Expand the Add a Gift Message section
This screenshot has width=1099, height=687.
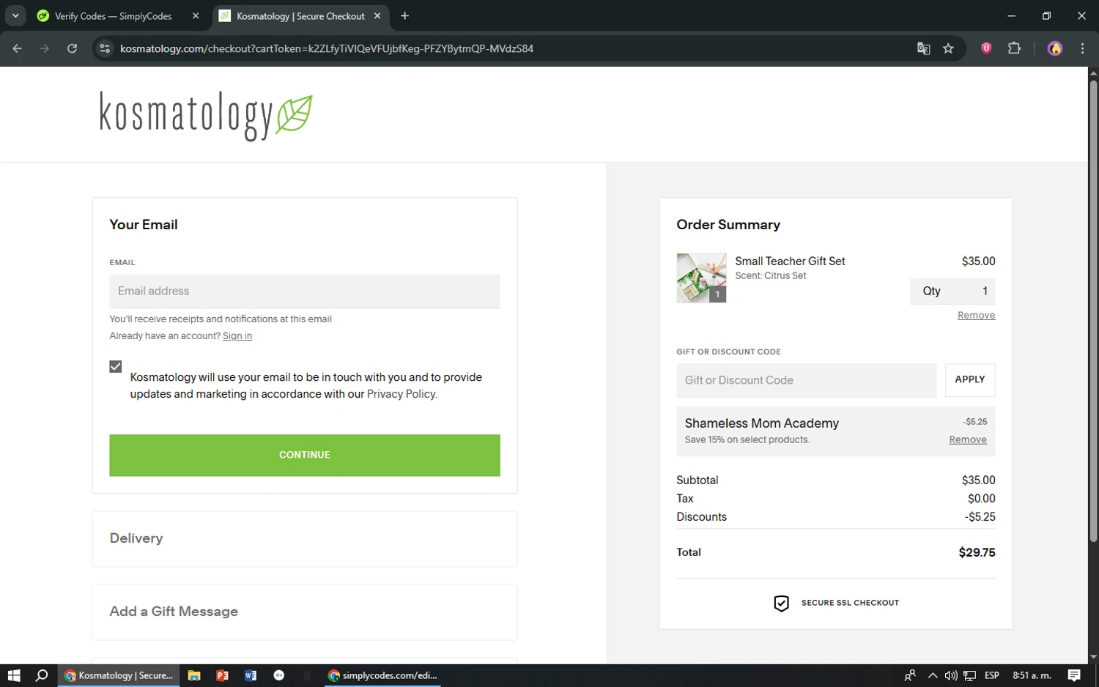(305, 612)
